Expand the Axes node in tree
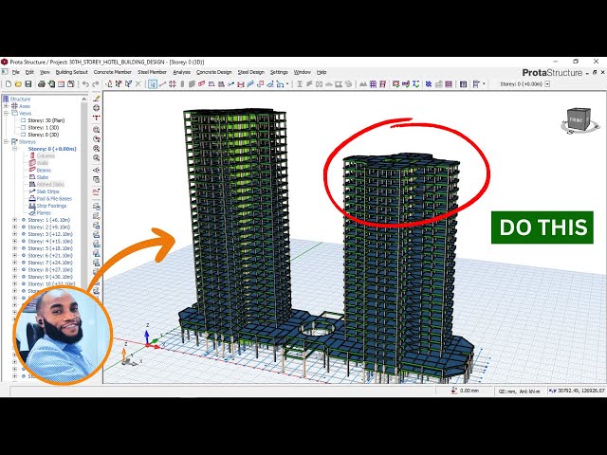This screenshot has width=607, height=455. pyautogui.click(x=6, y=106)
